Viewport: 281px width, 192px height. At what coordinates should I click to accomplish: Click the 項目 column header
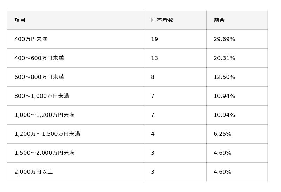coord(20,20)
